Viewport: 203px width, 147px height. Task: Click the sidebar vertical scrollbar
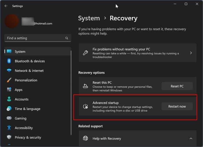point(71,93)
